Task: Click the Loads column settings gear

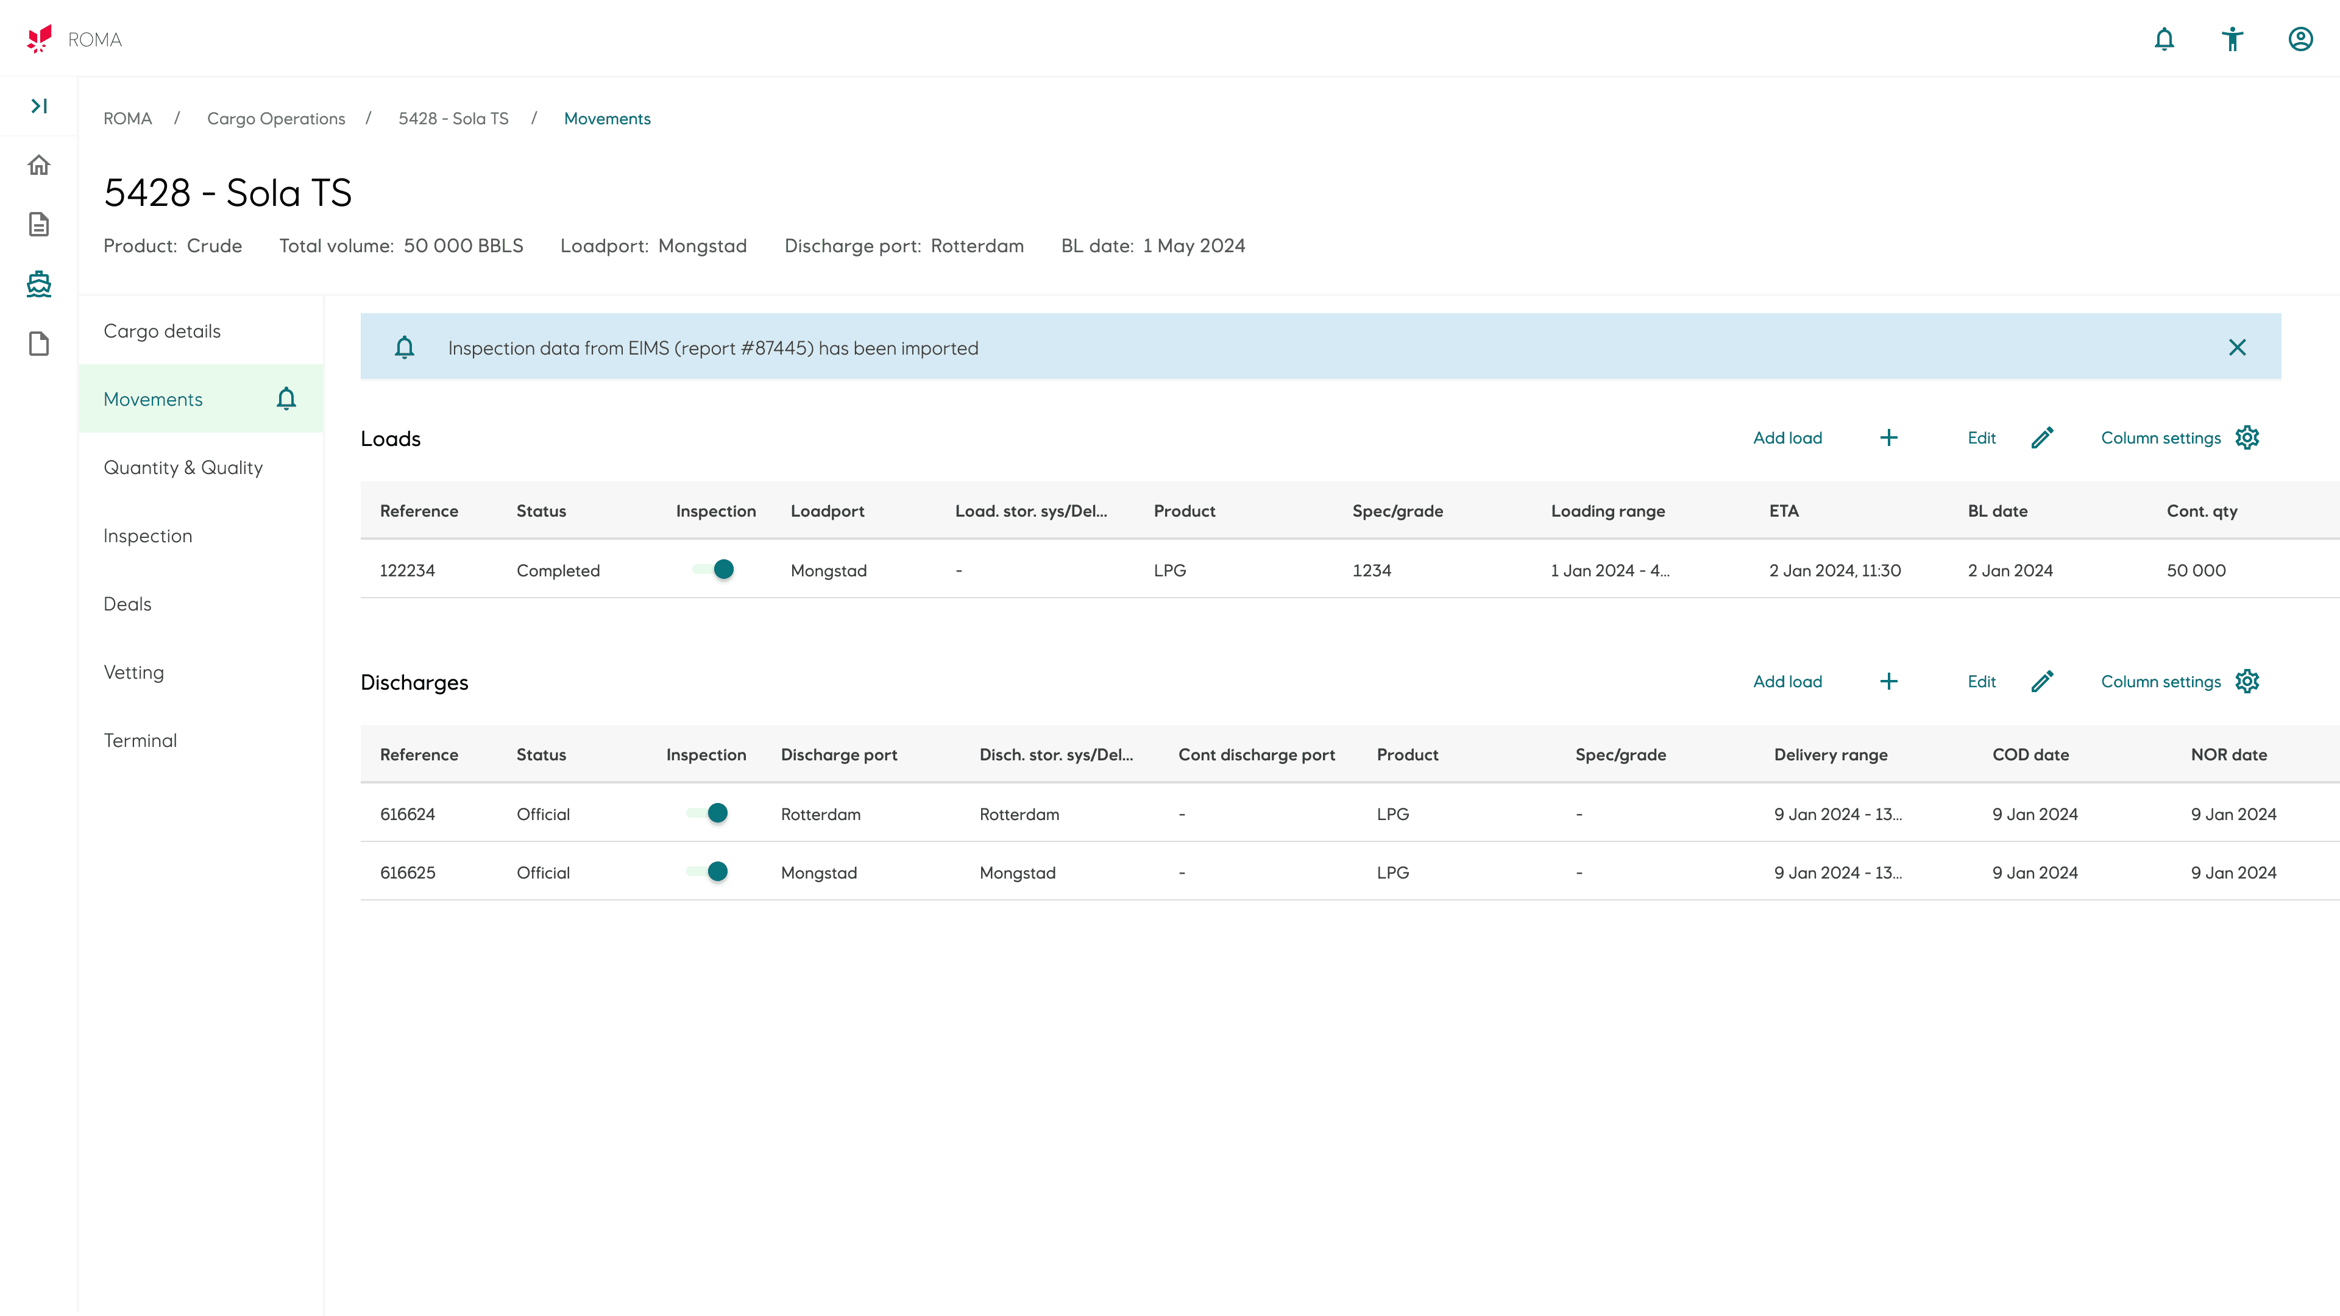Action: (x=2247, y=438)
